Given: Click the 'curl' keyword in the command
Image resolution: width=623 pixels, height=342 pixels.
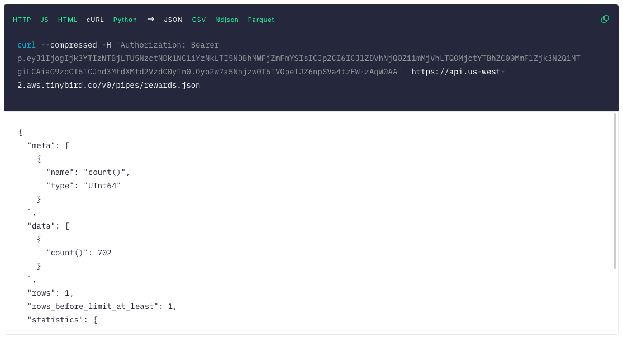Looking at the screenshot, I should 26,45.
